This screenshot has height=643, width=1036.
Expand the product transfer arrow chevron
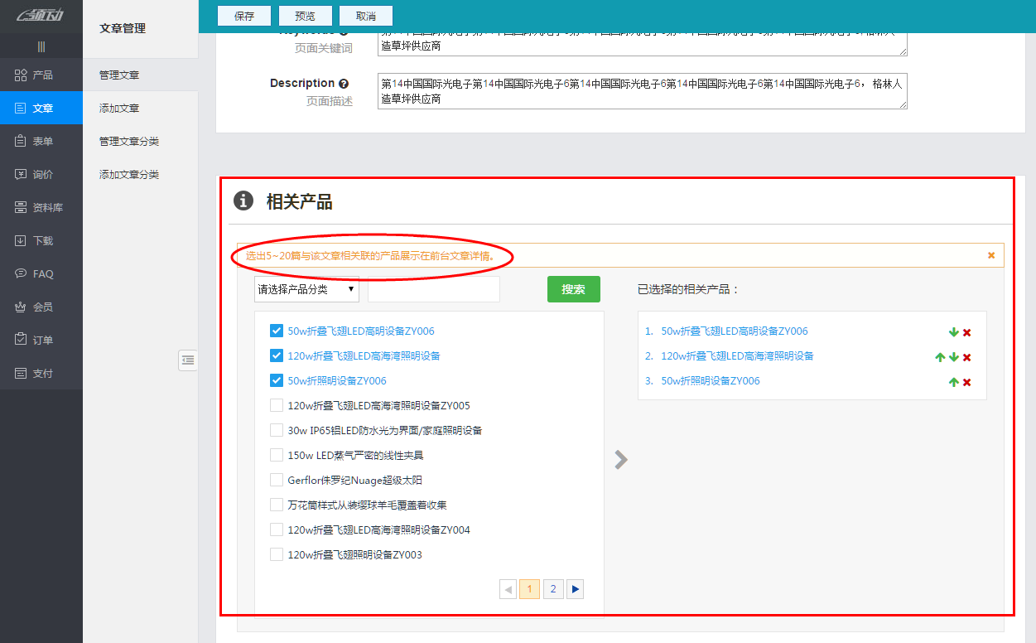(620, 459)
